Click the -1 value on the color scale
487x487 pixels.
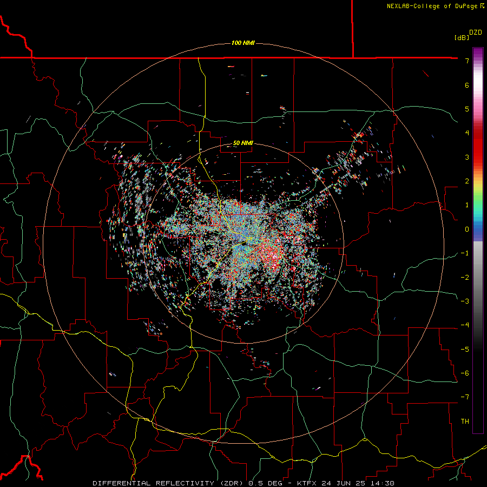click(x=465, y=253)
